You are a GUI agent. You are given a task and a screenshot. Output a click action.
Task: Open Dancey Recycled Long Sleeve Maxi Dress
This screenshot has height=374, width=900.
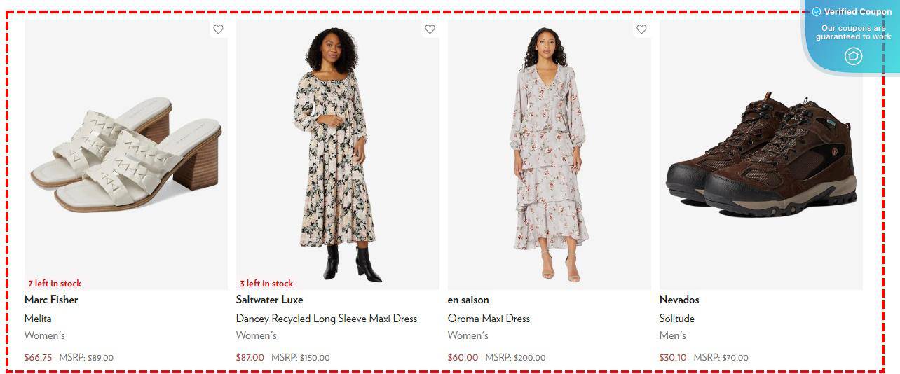pos(327,319)
